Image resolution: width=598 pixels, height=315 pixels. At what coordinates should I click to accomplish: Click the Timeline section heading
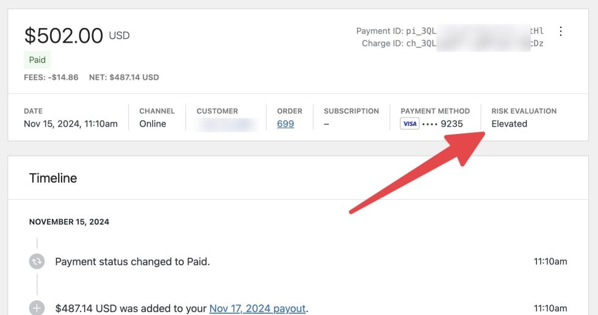53,178
